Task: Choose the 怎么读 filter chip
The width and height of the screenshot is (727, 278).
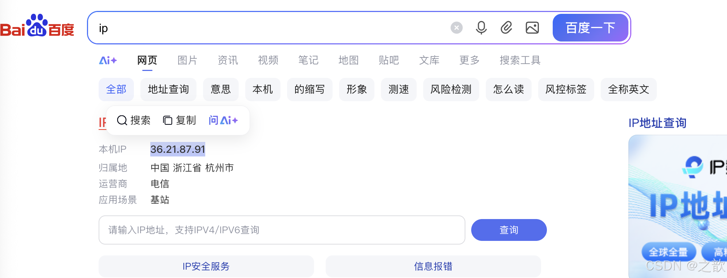Action: point(509,90)
